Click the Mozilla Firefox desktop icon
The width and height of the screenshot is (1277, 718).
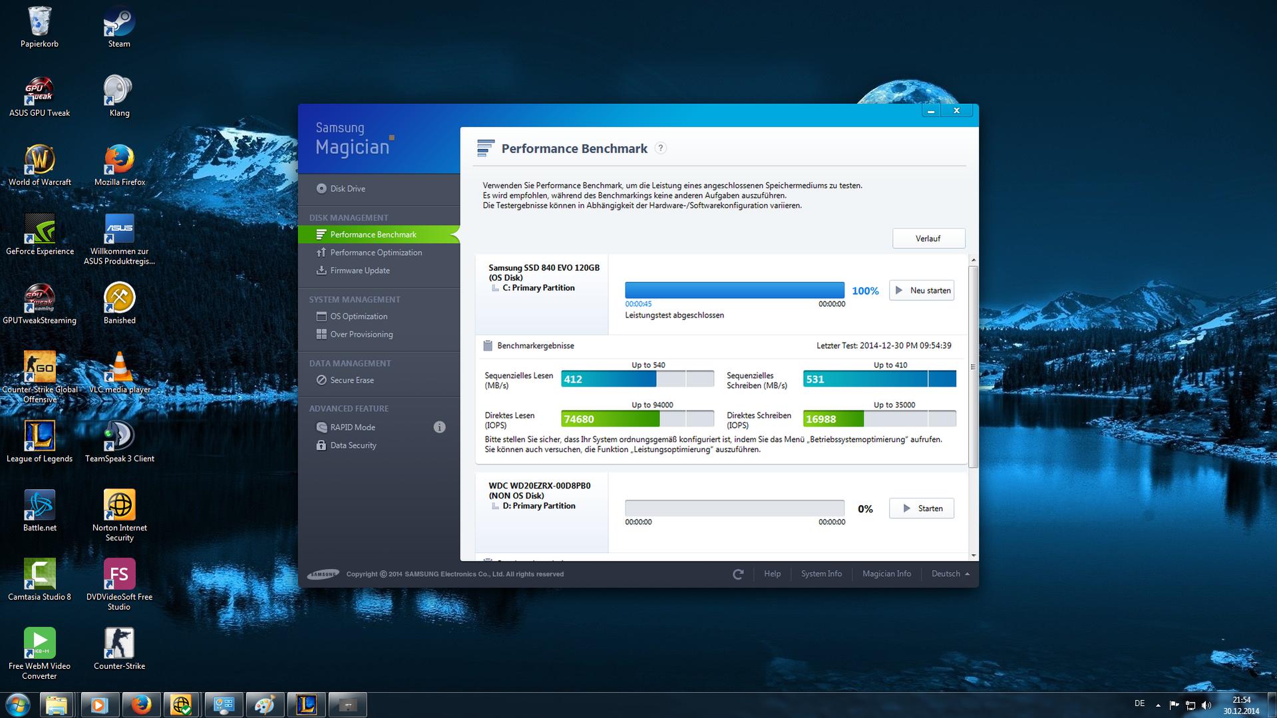[x=119, y=166]
